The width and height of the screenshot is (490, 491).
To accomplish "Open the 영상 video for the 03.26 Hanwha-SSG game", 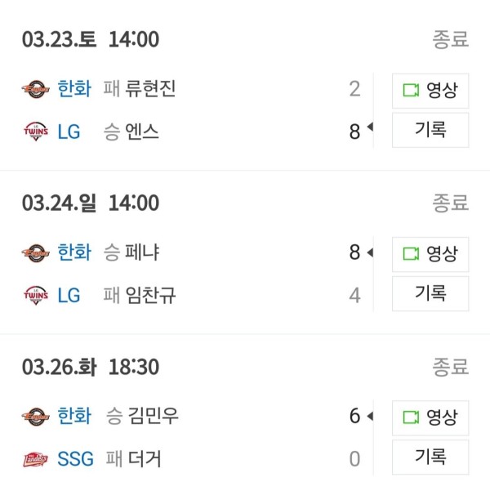I will (430, 417).
